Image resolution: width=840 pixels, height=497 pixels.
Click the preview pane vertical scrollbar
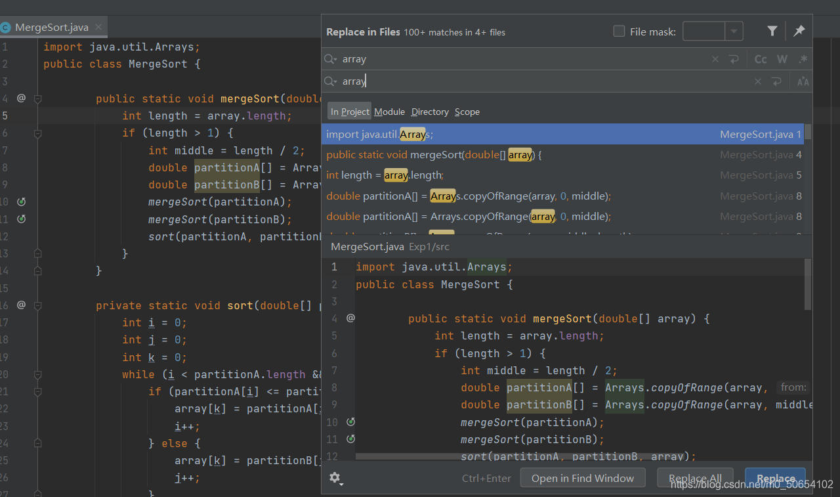click(x=808, y=284)
